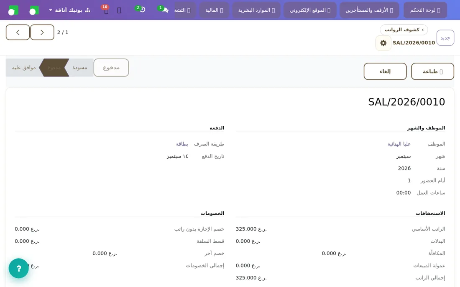Click the الاستحقاقات section heading

[x=430, y=213]
